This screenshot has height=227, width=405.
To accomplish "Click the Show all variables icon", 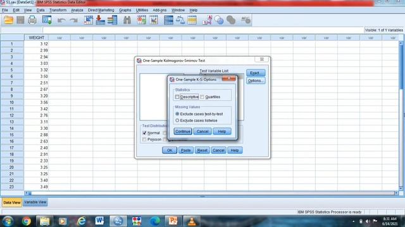I will click(x=231, y=20).
